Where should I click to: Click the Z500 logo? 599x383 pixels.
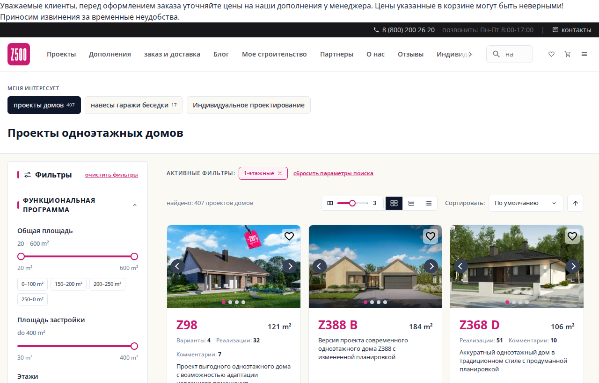19,54
